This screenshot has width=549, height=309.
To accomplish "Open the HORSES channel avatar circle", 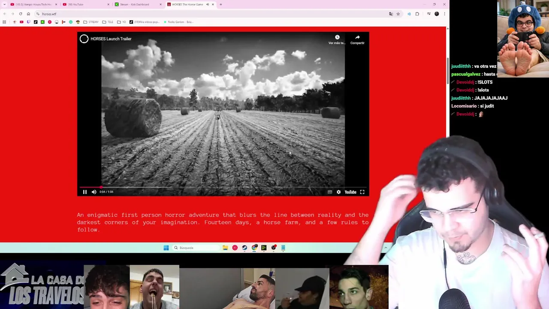I will [84, 39].
